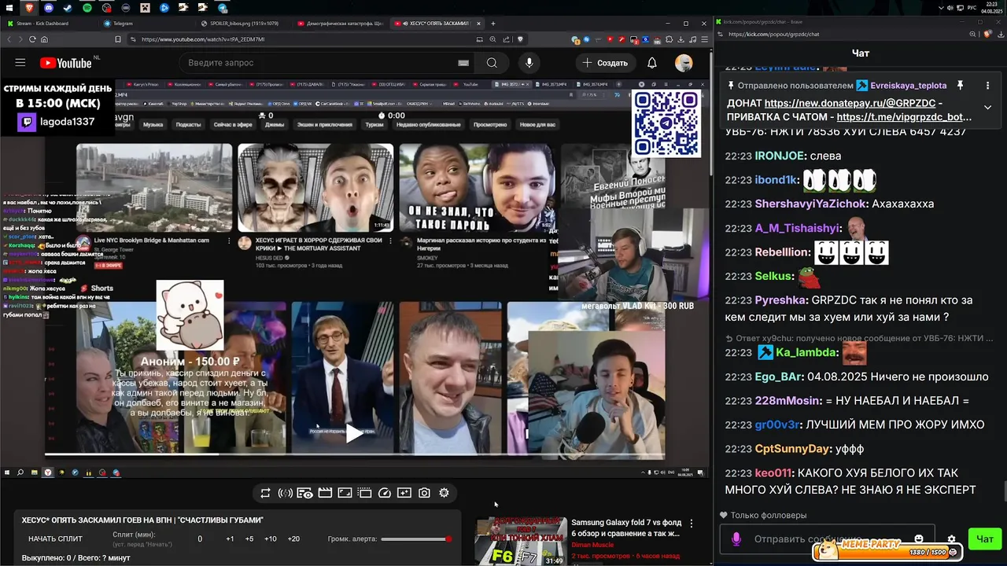Viewport: 1007px width, 566px height.
Task: Click the Сплит (мин) value field showing 0
Action: click(200, 538)
